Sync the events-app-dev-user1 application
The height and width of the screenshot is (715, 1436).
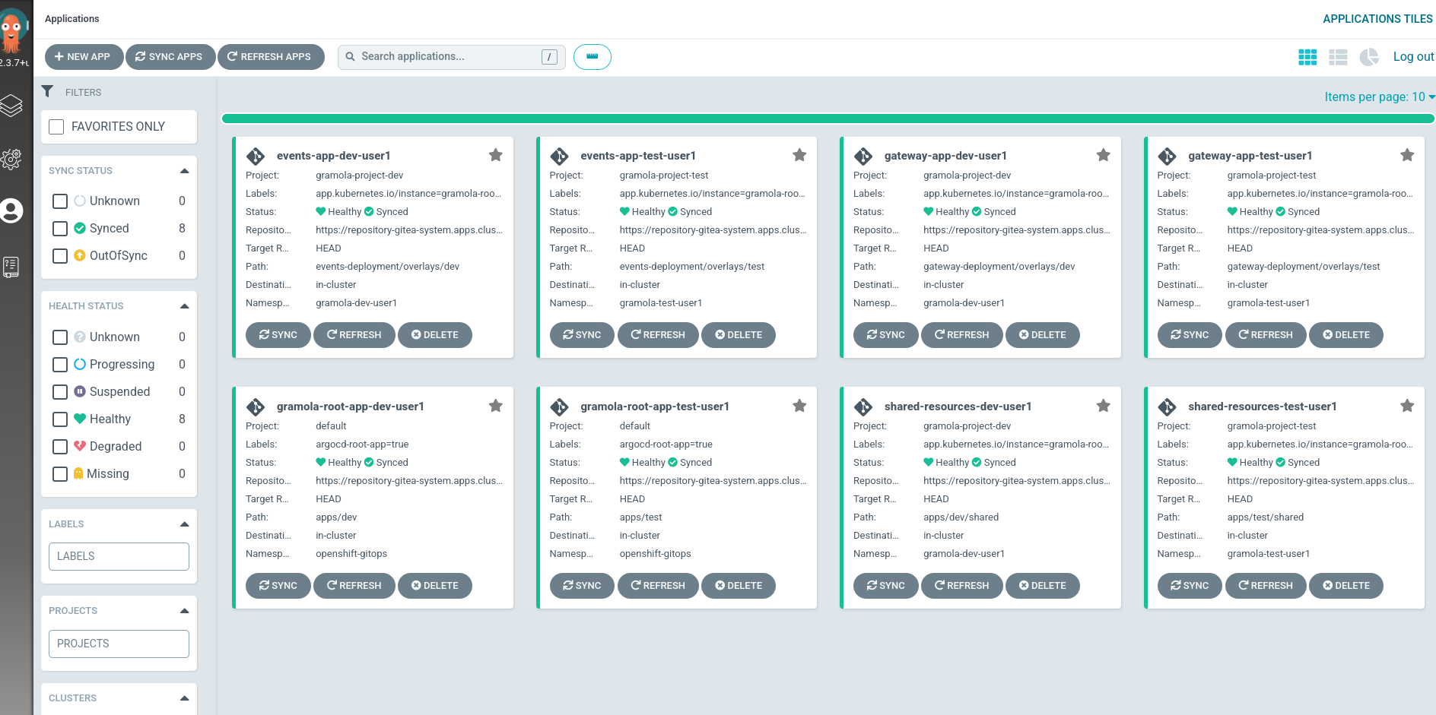click(278, 334)
